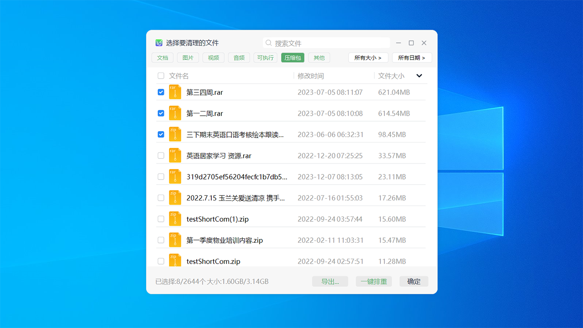
Task: Click the sort chevron beside 文件大小
Action: pyautogui.click(x=419, y=76)
